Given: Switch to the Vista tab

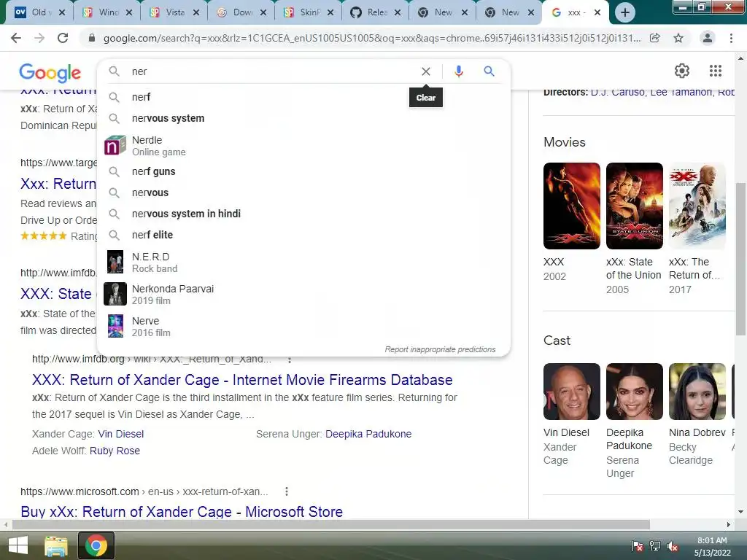Looking at the screenshot, I should point(174,12).
